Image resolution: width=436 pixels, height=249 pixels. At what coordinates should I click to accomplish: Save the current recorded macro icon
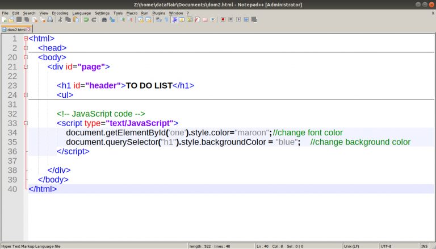(x=254, y=19)
